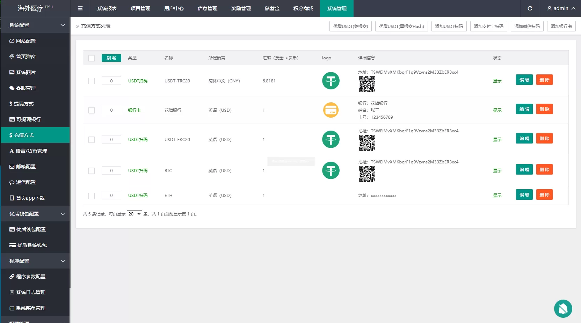Open the rows-per-page dropdown showing 20
The image size is (581, 323).
coord(134,214)
